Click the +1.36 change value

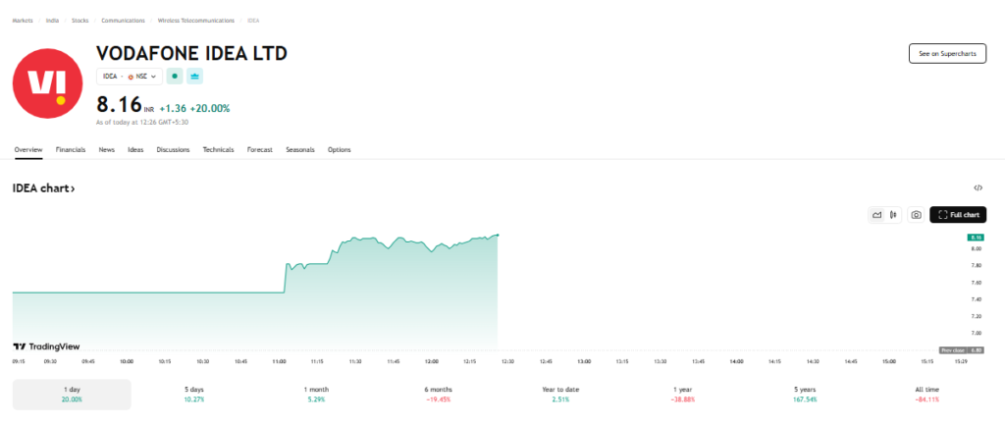[173, 108]
